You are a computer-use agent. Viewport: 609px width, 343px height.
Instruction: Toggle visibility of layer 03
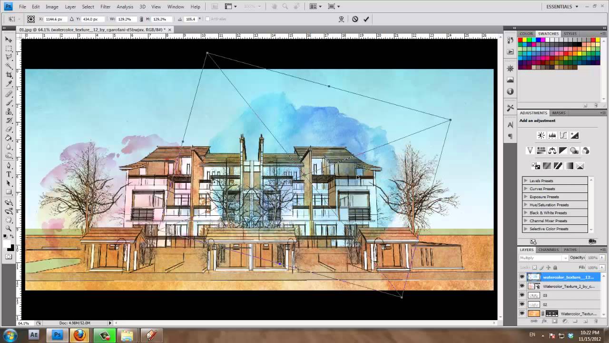[x=522, y=295]
